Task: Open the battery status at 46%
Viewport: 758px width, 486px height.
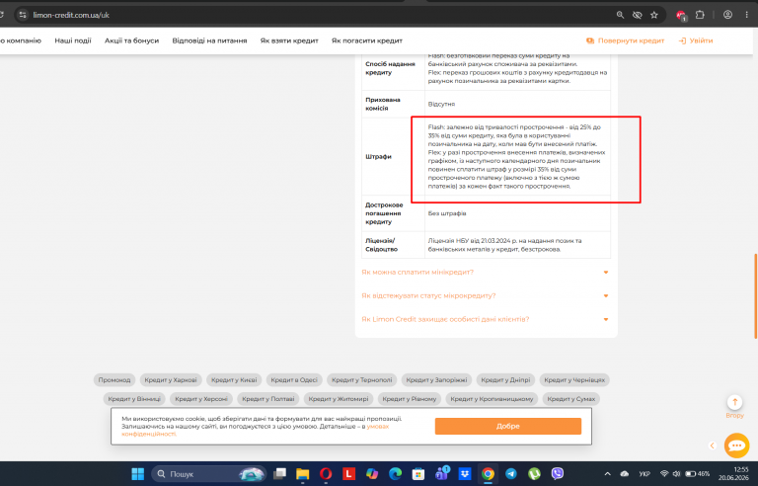Action: coord(697,474)
